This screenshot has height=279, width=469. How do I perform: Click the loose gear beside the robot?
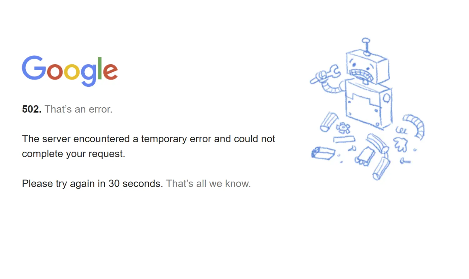click(x=343, y=127)
